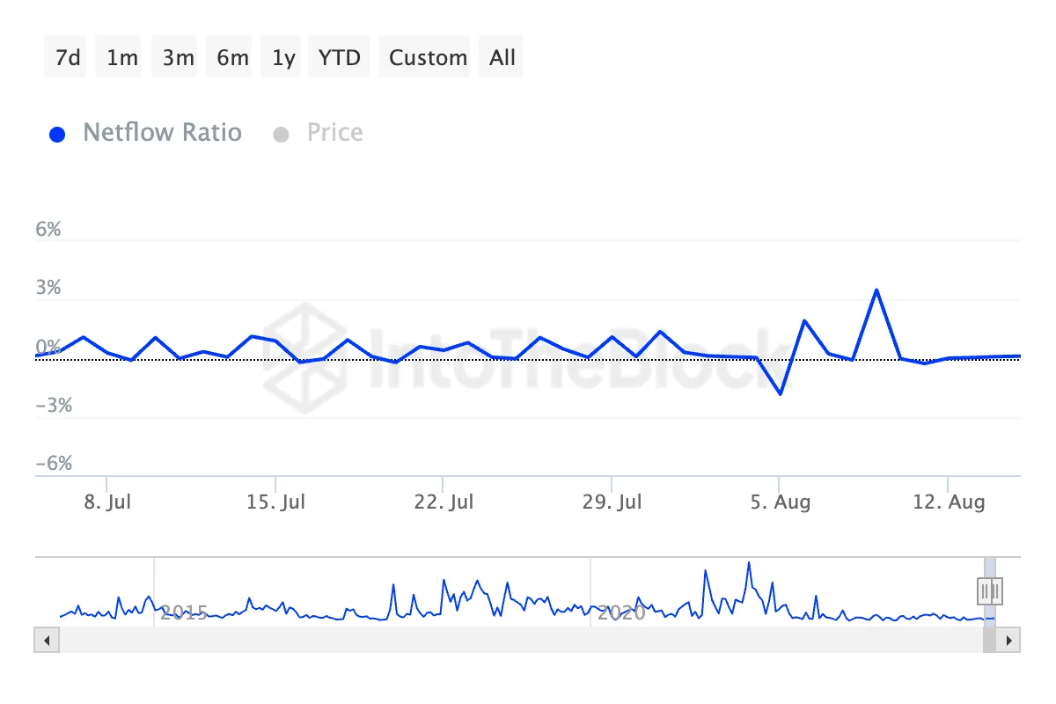Choose the 6m time range
Screen dimensions: 1056x704
coord(233,58)
